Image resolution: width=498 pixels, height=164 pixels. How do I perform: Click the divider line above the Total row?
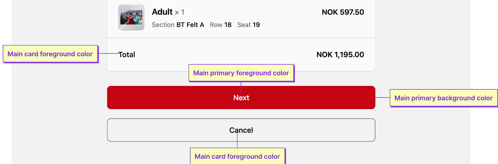pos(241,38)
